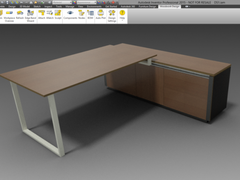
Task: Launch the Edge Band Wizard
Action: tap(30, 15)
